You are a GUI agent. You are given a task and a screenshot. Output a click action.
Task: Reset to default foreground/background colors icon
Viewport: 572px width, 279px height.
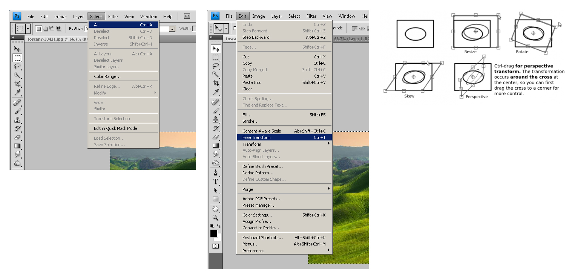click(x=212, y=226)
